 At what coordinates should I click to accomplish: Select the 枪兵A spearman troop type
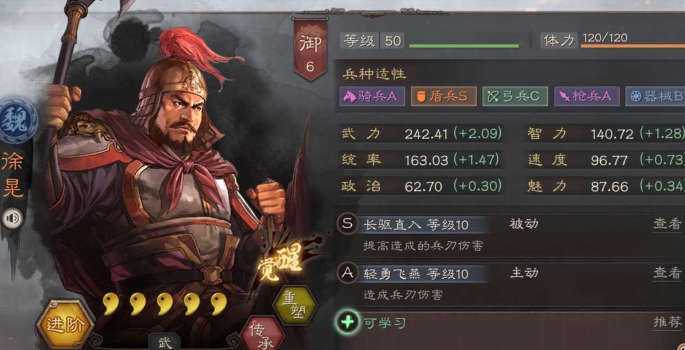click(x=586, y=97)
